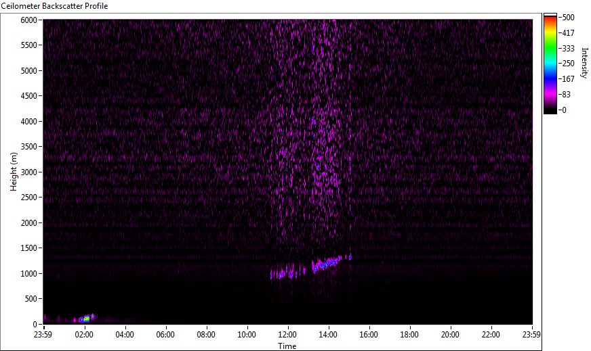Click the 83 intensity scale value

click(567, 95)
